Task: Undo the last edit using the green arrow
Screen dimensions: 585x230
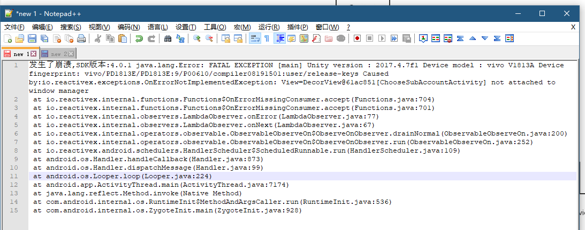Action: (x=139, y=38)
